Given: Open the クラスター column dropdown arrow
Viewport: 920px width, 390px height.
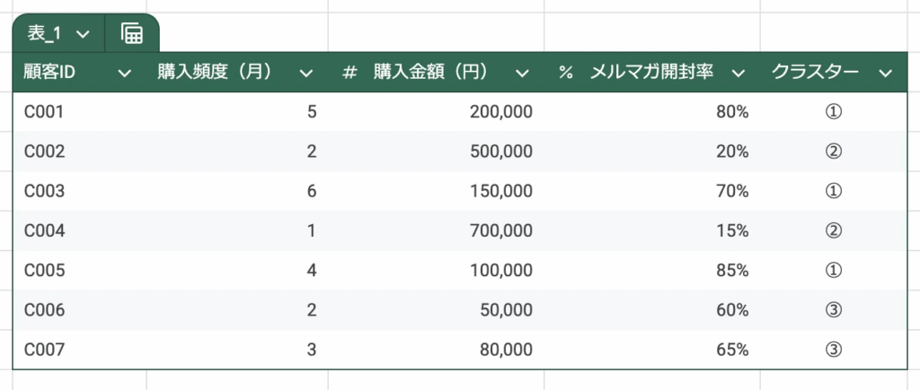Looking at the screenshot, I should point(886,73).
